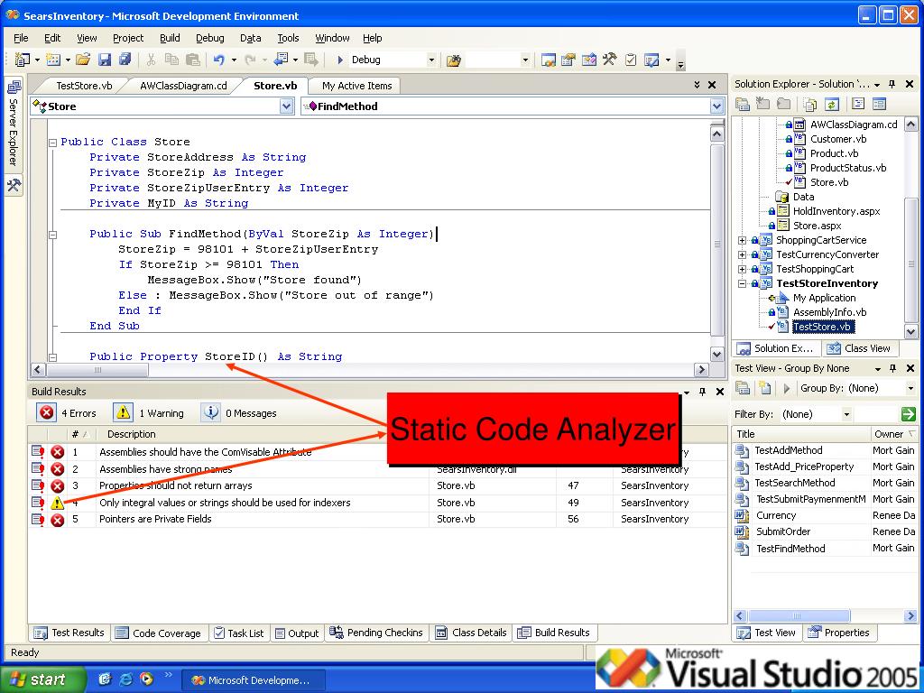Click the Add New Item toolbar icon
Screen dimensions: 924x693
tap(53, 60)
